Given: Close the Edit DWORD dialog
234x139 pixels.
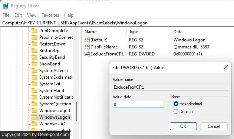Looking at the screenshot, I should (226, 67).
